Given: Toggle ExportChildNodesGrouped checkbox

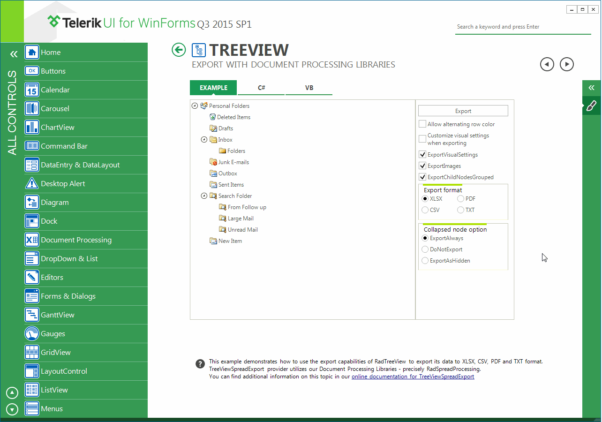Looking at the screenshot, I should tap(422, 177).
